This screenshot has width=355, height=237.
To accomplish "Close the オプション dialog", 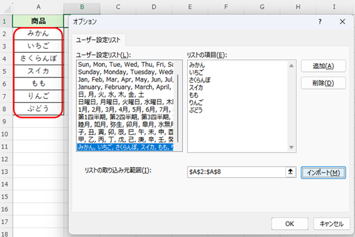I will pyautogui.click(x=342, y=21).
